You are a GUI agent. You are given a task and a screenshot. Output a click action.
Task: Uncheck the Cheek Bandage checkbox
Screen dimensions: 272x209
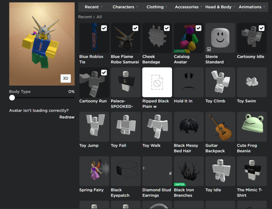(167, 28)
